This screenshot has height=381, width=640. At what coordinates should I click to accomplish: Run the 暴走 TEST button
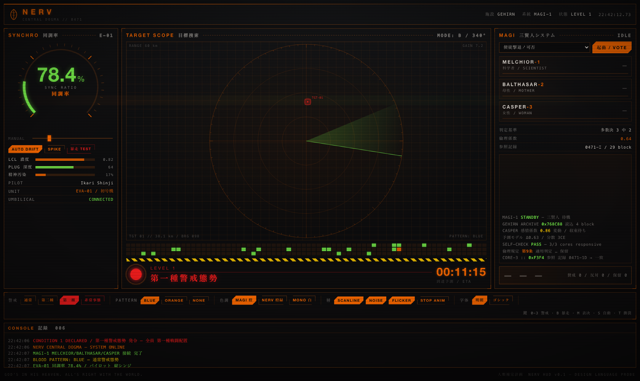click(x=81, y=149)
